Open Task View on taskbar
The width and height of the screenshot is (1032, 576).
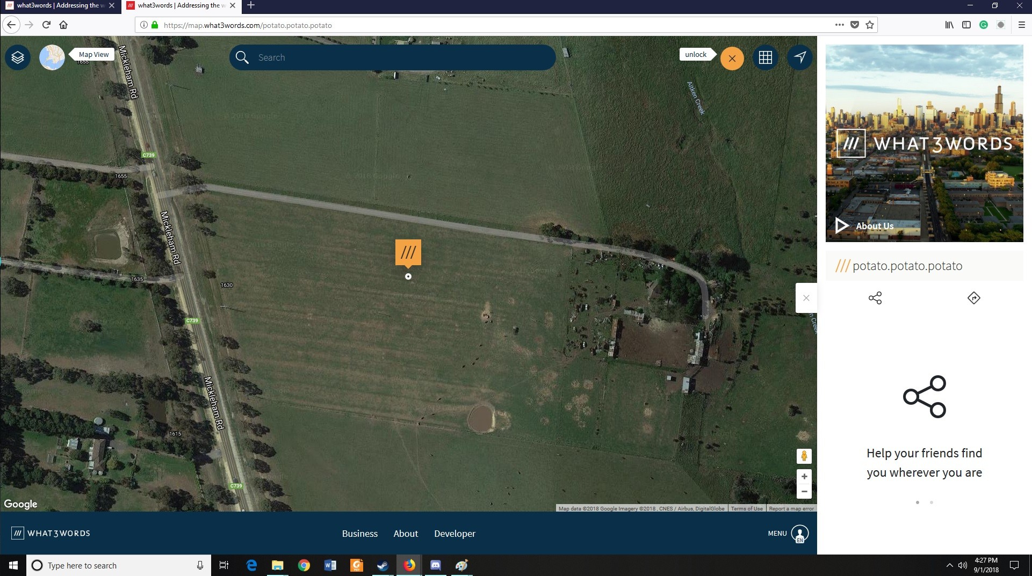point(224,565)
